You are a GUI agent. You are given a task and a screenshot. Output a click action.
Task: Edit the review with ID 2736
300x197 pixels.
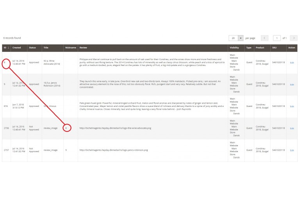(x=292, y=128)
